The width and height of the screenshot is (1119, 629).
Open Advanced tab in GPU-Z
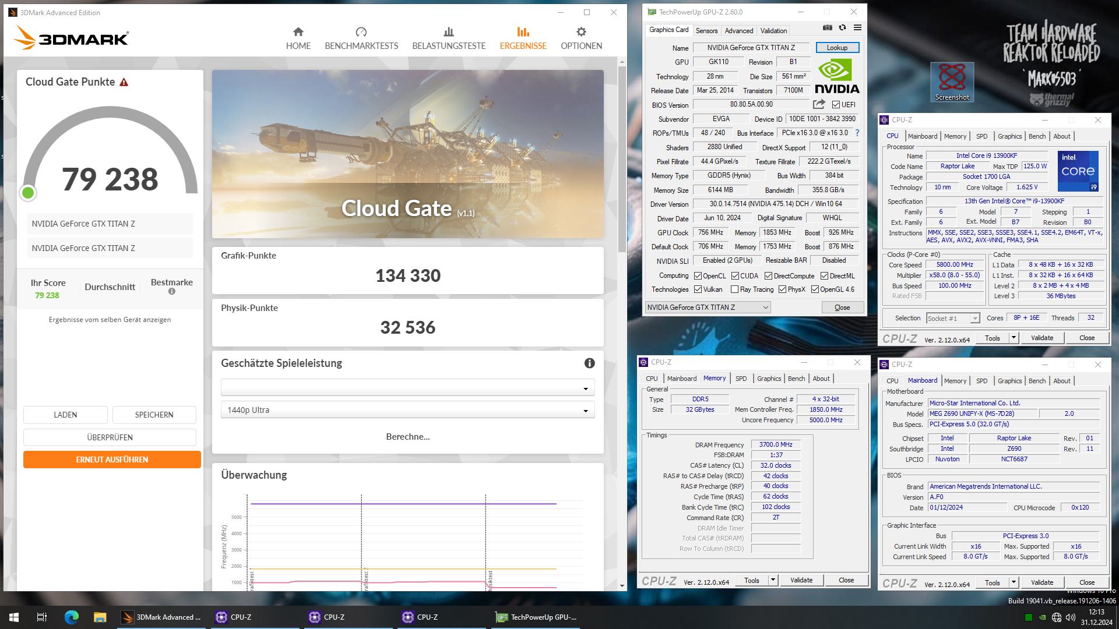point(739,31)
